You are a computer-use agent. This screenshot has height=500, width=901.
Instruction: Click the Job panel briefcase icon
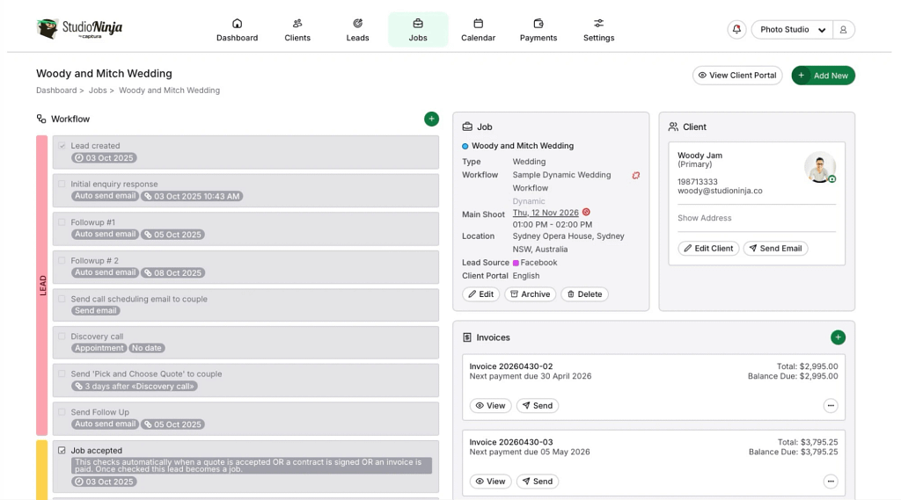tap(468, 127)
